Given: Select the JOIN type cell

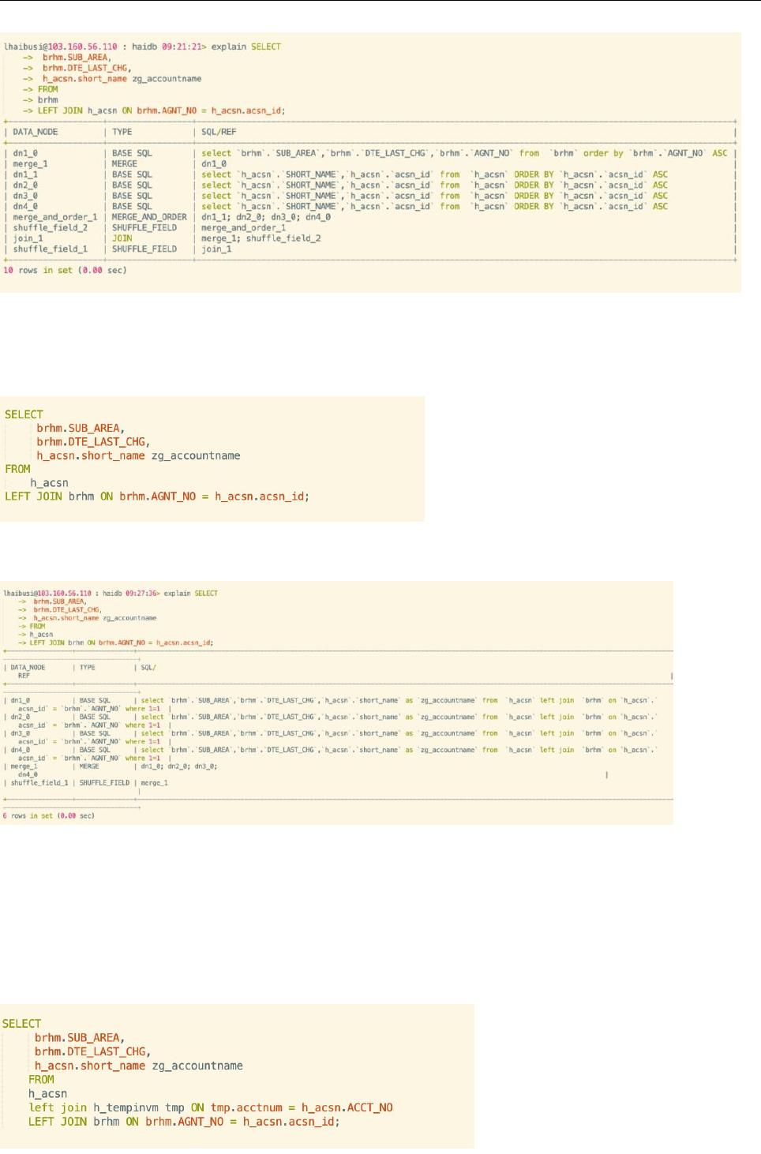Looking at the screenshot, I should click(122, 238).
